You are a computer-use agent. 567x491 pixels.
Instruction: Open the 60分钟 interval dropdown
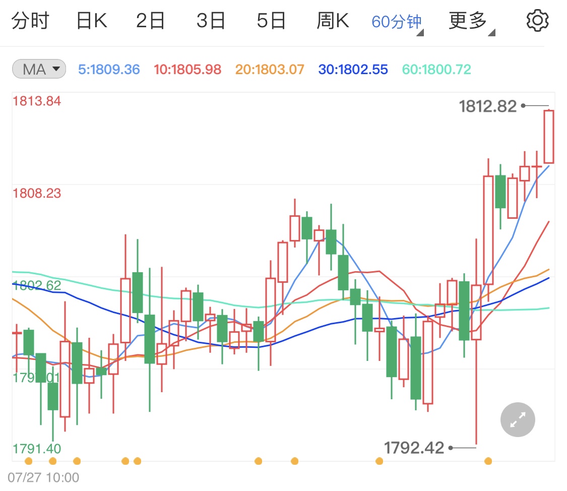tap(396, 20)
